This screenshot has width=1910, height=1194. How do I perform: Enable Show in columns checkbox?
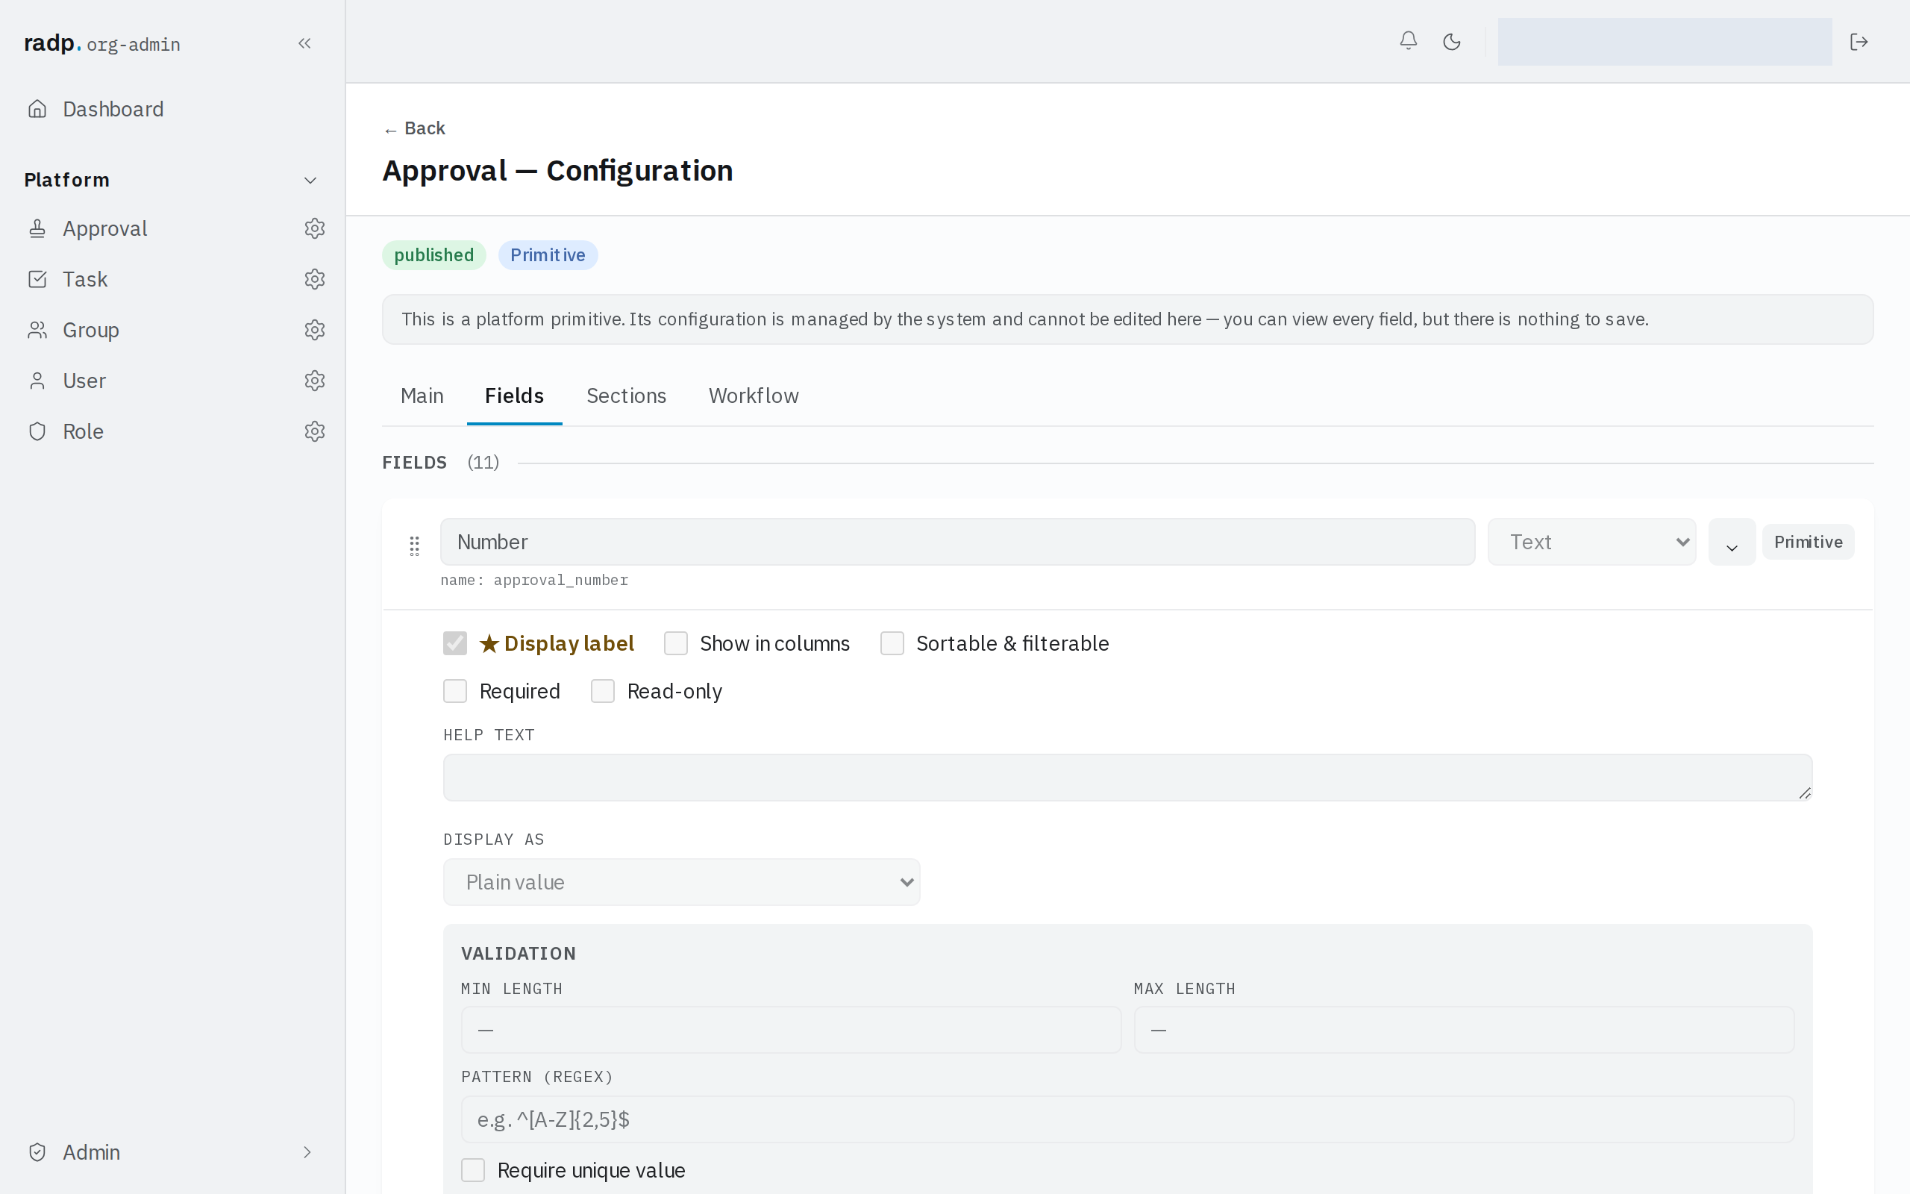[676, 643]
